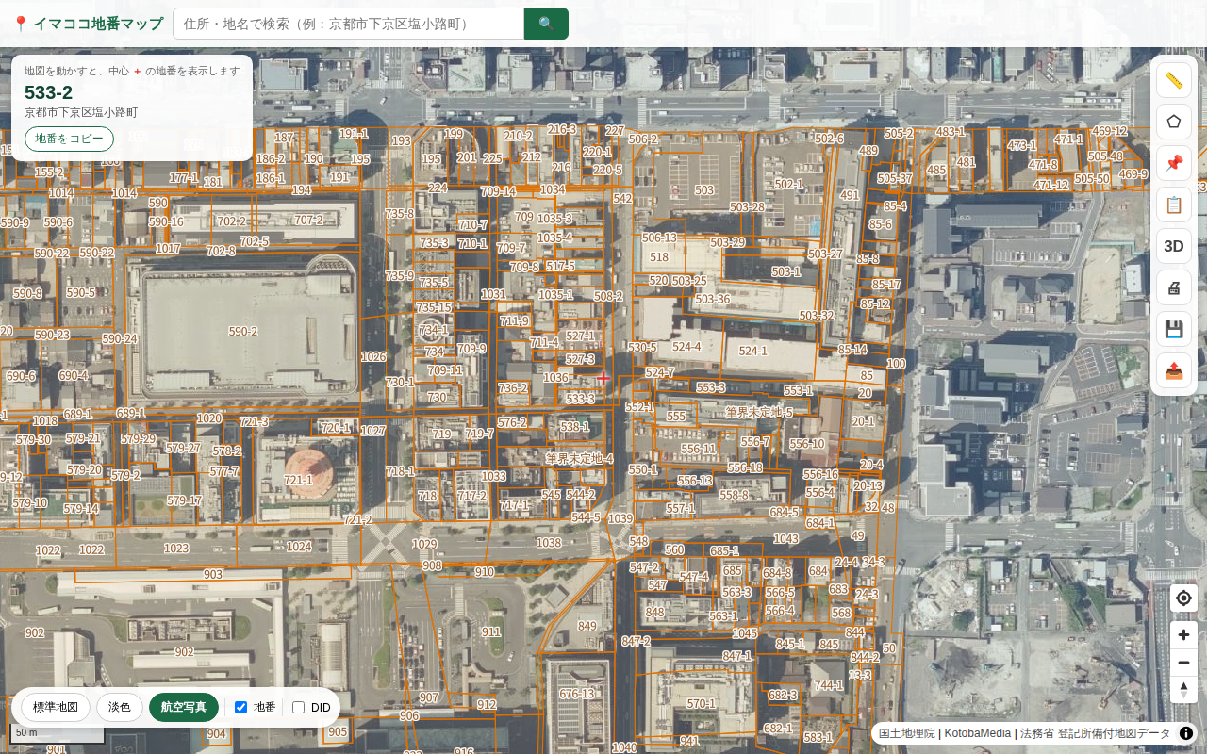Click the 地番をコピー button
This screenshot has height=754, width=1207.
(69, 139)
